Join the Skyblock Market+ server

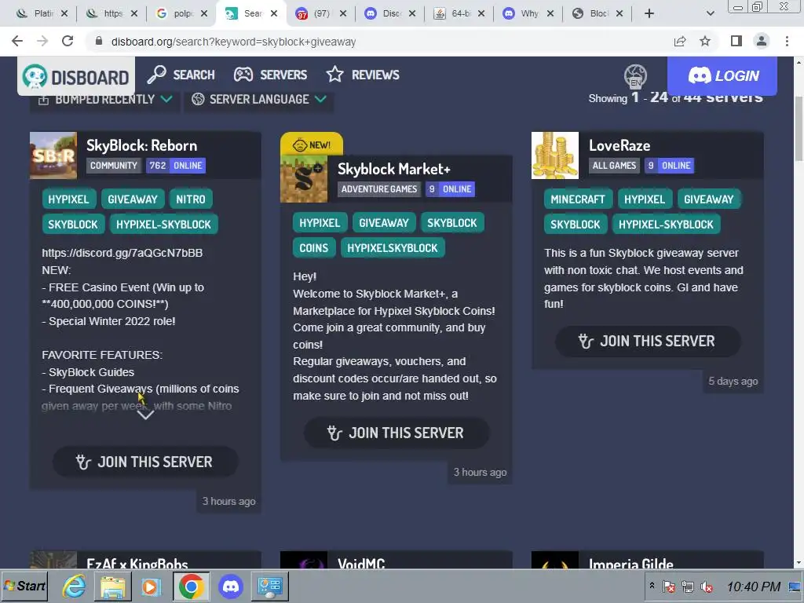pos(397,433)
